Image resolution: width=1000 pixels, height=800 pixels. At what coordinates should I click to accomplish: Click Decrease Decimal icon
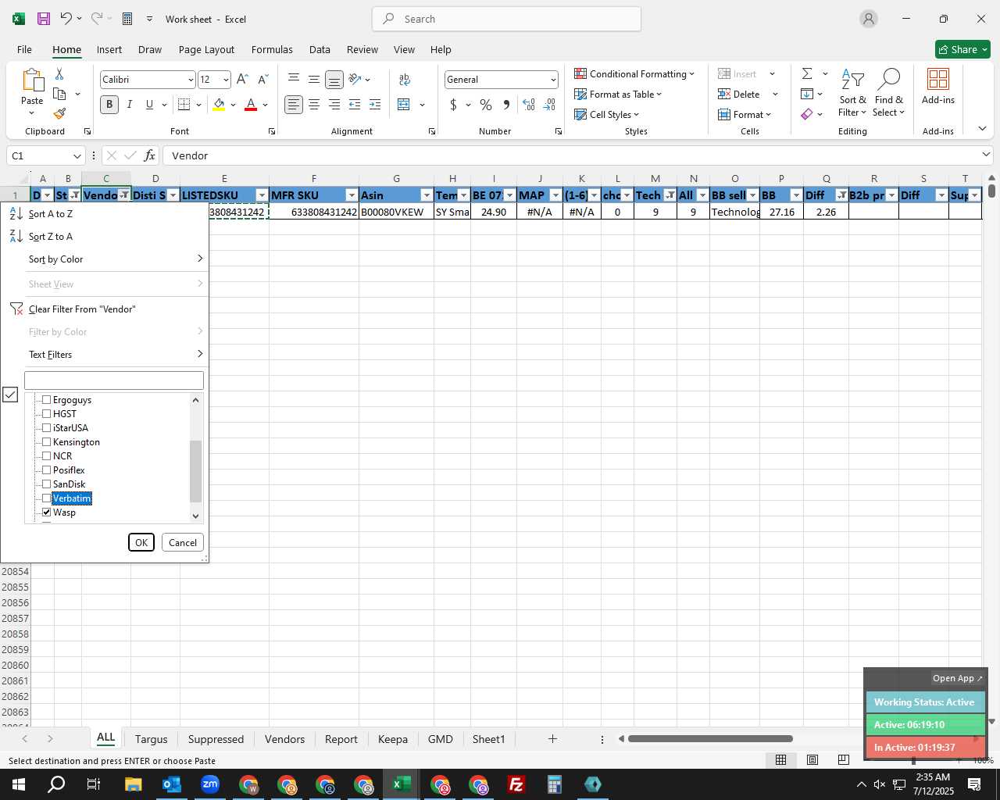[549, 105]
